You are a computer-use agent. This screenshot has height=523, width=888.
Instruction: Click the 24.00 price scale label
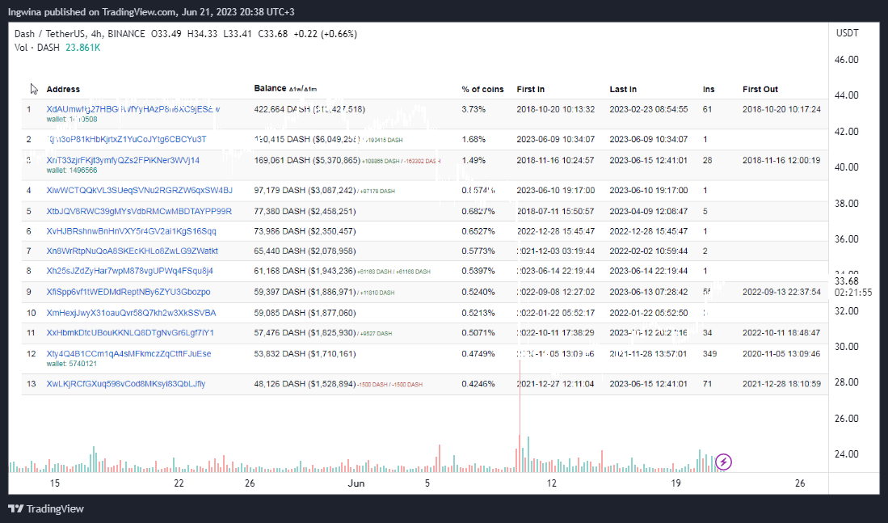[x=846, y=453]
